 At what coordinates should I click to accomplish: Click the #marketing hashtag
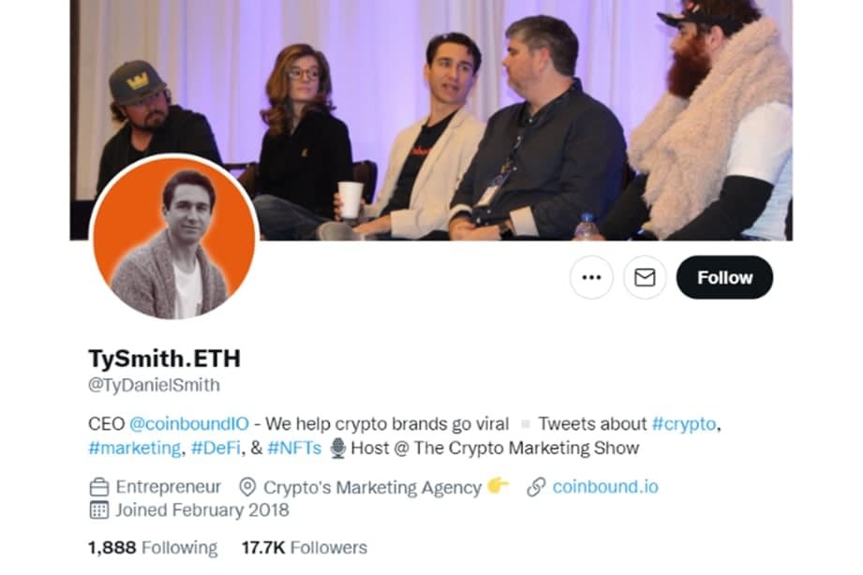134,448
